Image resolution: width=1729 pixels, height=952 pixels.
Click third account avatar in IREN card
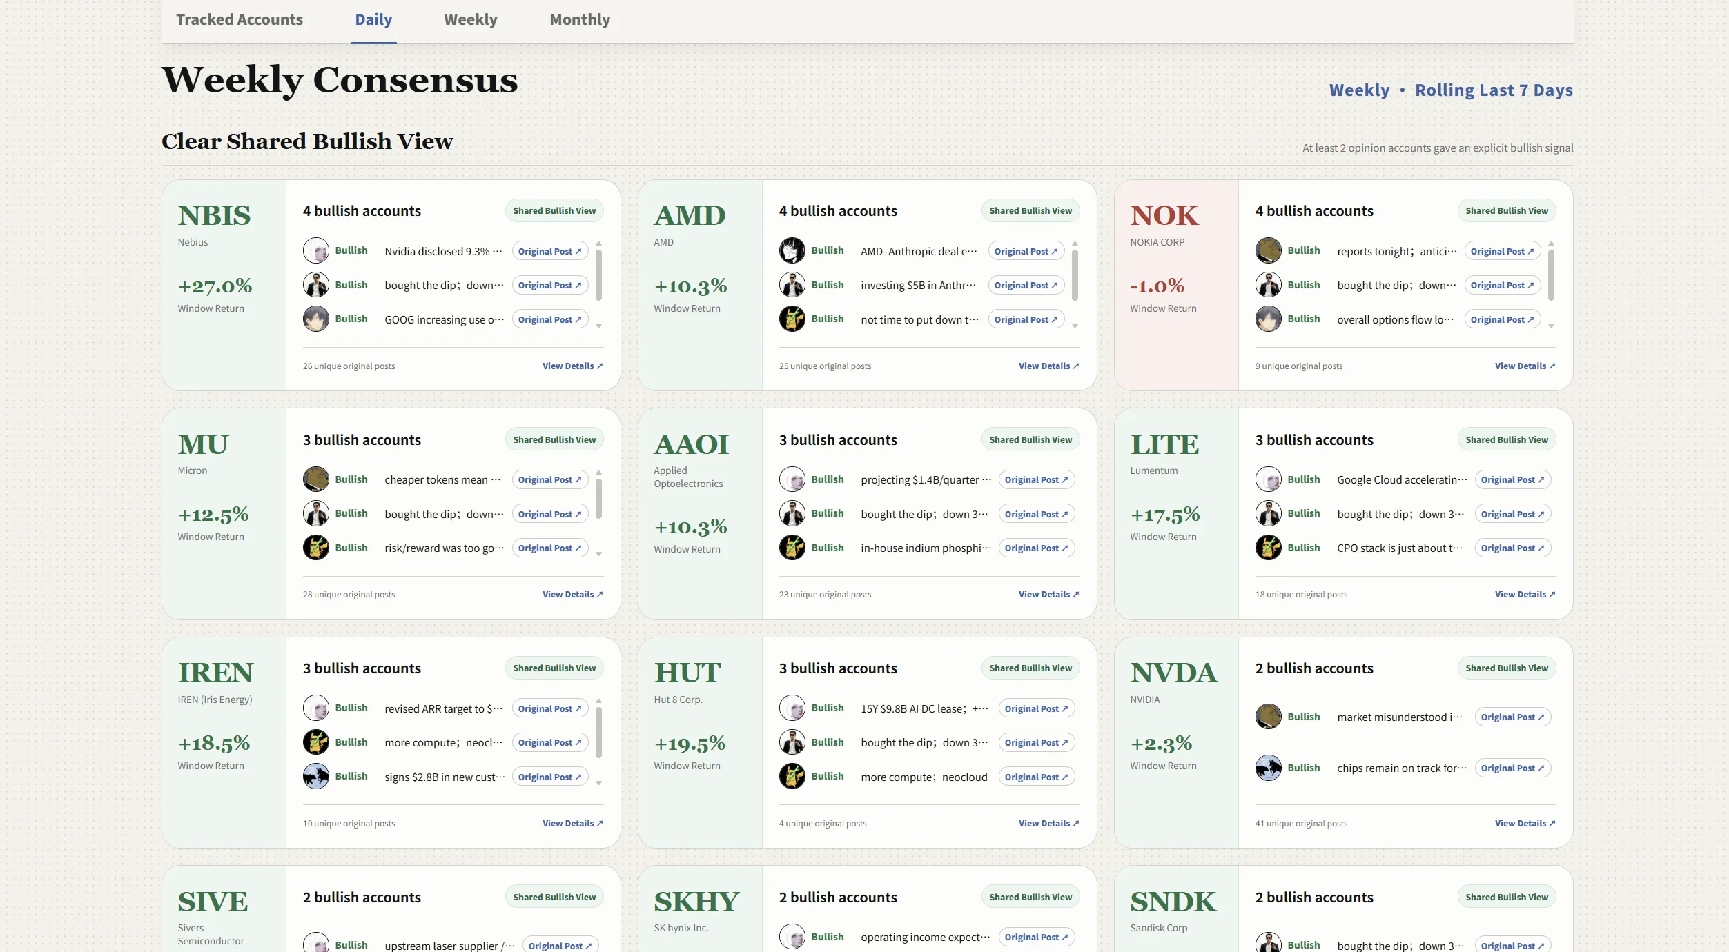316,776
